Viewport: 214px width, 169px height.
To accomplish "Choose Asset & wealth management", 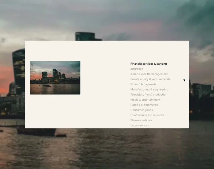I will tap(149, 74).
